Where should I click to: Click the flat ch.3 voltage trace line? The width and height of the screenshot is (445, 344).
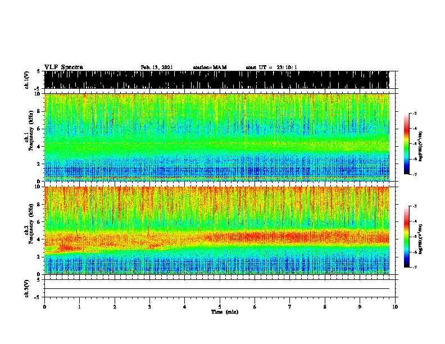pos(216,289)
